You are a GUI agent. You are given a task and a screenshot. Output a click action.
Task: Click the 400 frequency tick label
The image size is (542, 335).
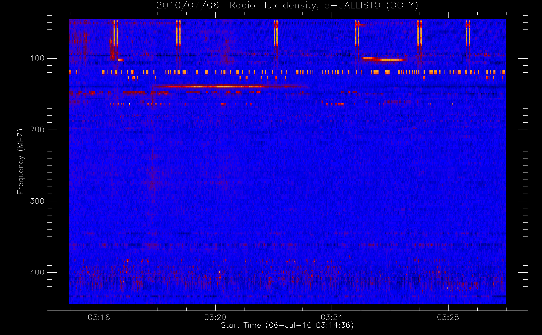click(37, 272)
